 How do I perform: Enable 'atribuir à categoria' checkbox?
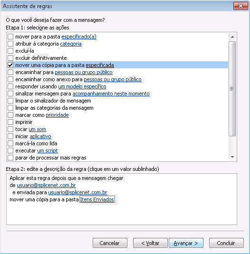coord(10,44)
